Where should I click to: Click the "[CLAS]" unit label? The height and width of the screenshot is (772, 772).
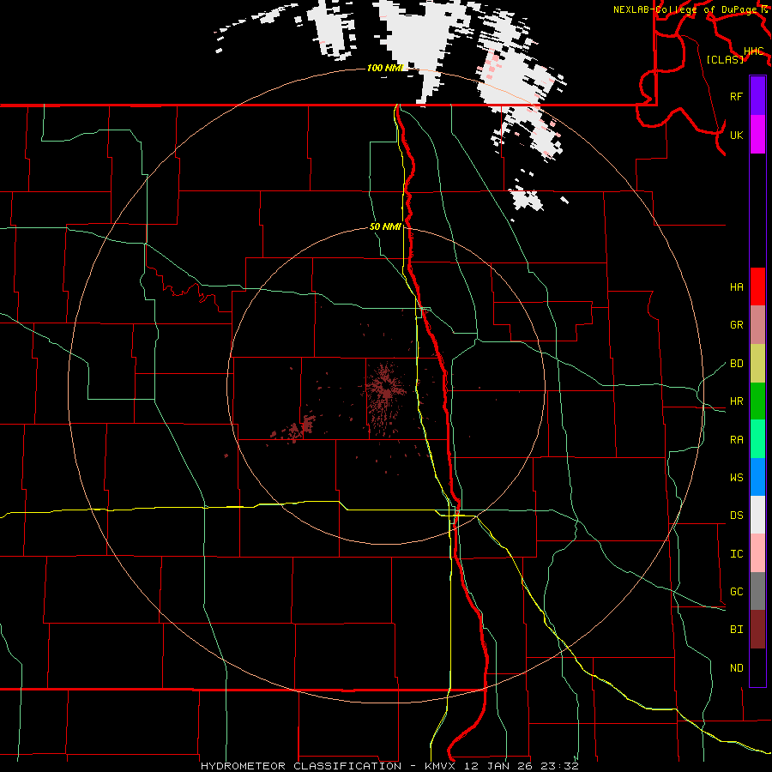(x=725, y=59)
